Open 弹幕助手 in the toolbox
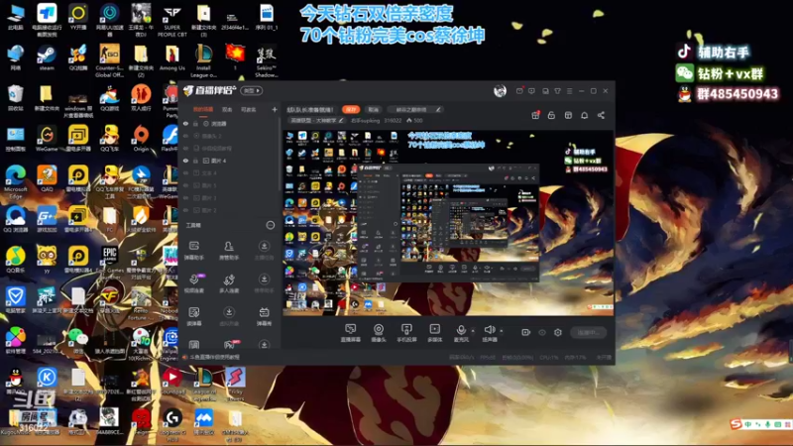Viewport: 793px width, 446px height. pyautogui.click(x=193, y=251)
